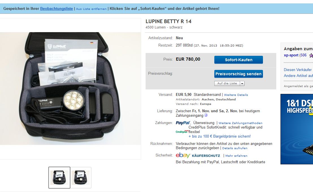
Task: Click the Creditplus bank logo
Action: 182,132
